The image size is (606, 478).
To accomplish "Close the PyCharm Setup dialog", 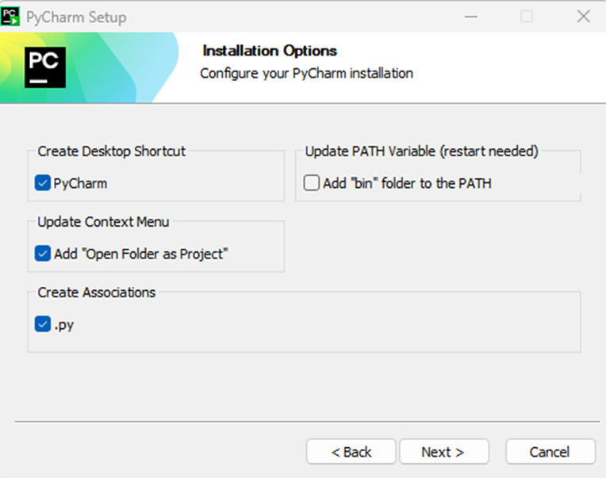I will click(583, 16).
